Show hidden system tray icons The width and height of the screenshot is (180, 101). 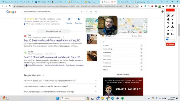145,98
